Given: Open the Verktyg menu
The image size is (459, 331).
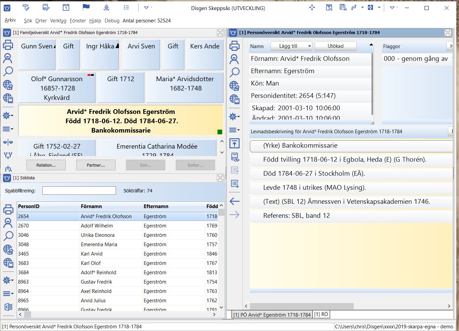Looking at the screenshot, I should click(x=58, y=21).
